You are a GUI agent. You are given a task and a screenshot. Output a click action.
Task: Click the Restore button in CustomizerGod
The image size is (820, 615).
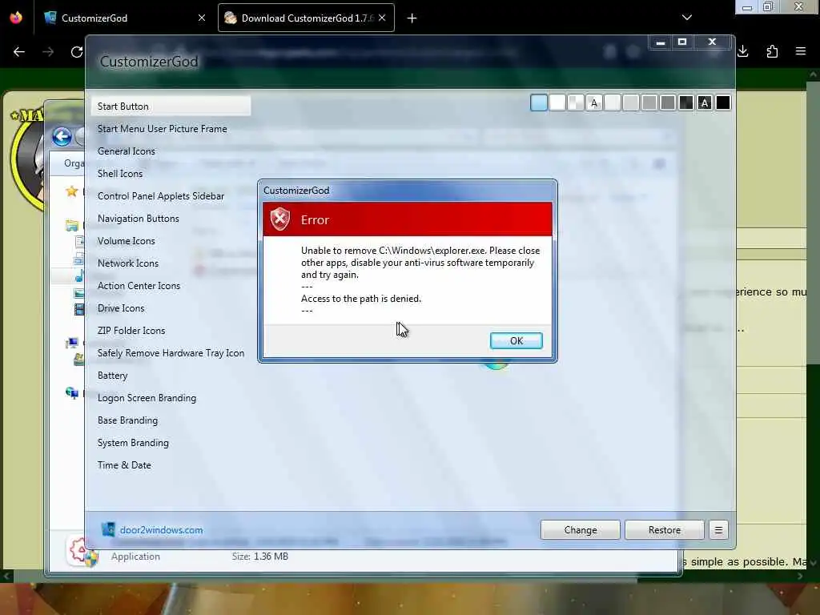[664, 530]
